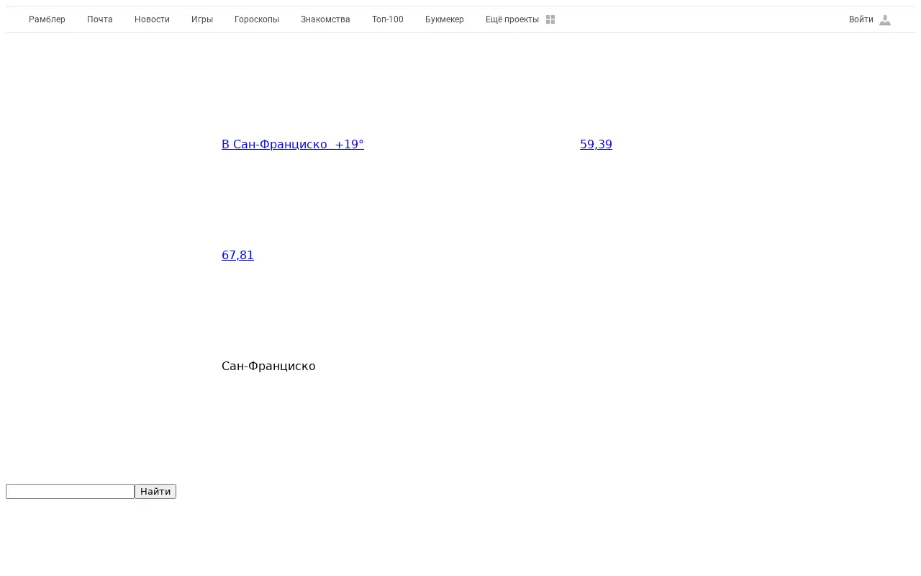Image resolution: width=921 pixels, height=576 pixels.
Task: Open the 59,39 exchange rate link
Action: click(x=596, y=144)
